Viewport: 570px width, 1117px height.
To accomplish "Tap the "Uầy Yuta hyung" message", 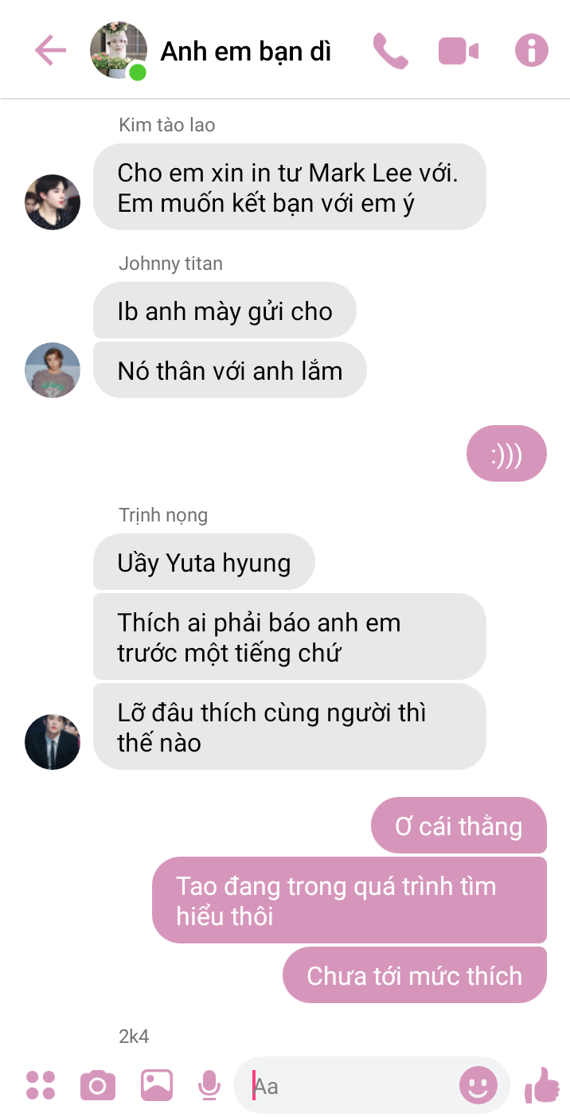I will [x=204, y=562].
